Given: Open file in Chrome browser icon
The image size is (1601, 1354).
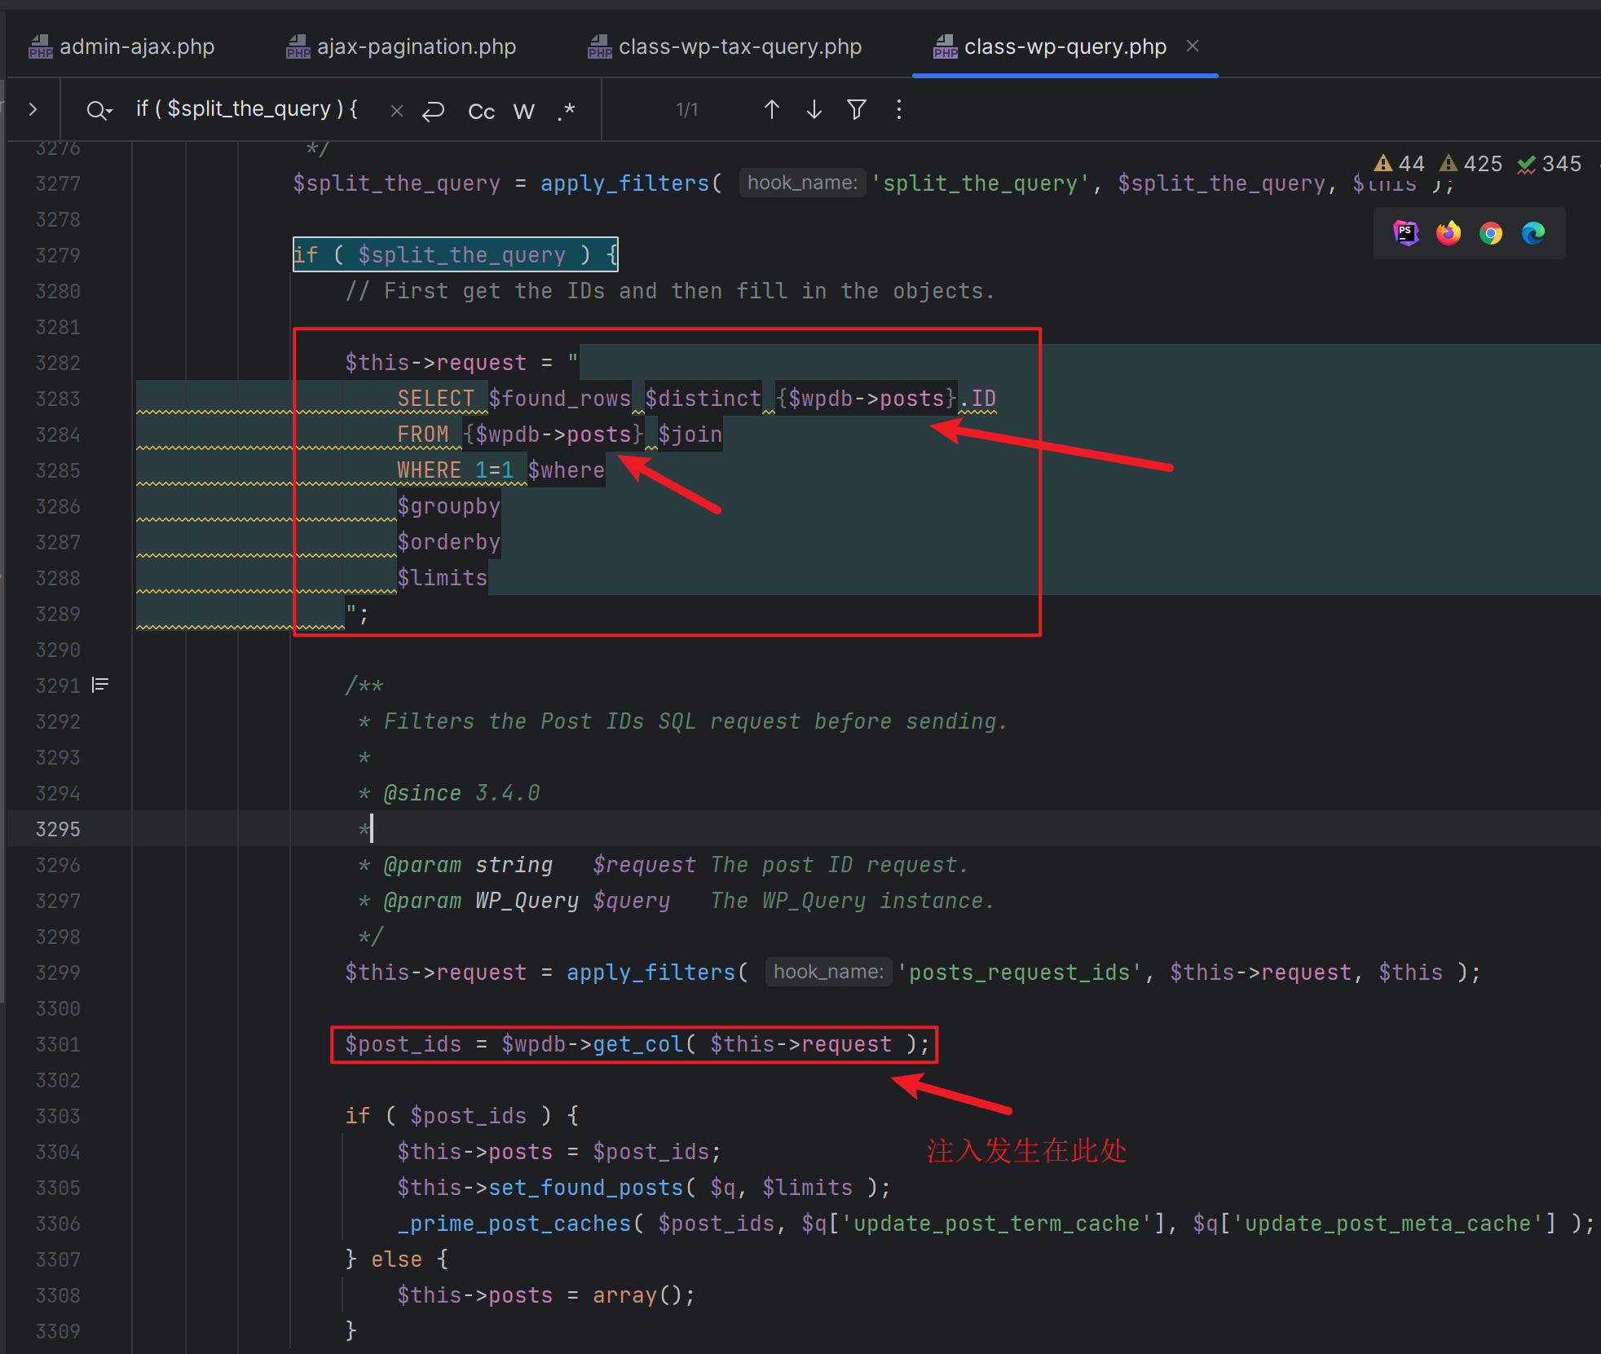Looking at the screenshot, I should 1491,233.
